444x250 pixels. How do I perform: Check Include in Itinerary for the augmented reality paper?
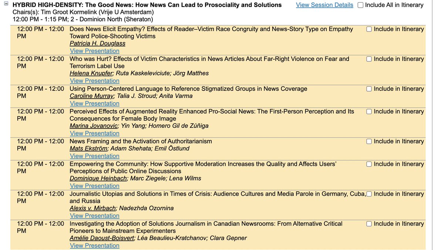[369, 111]
